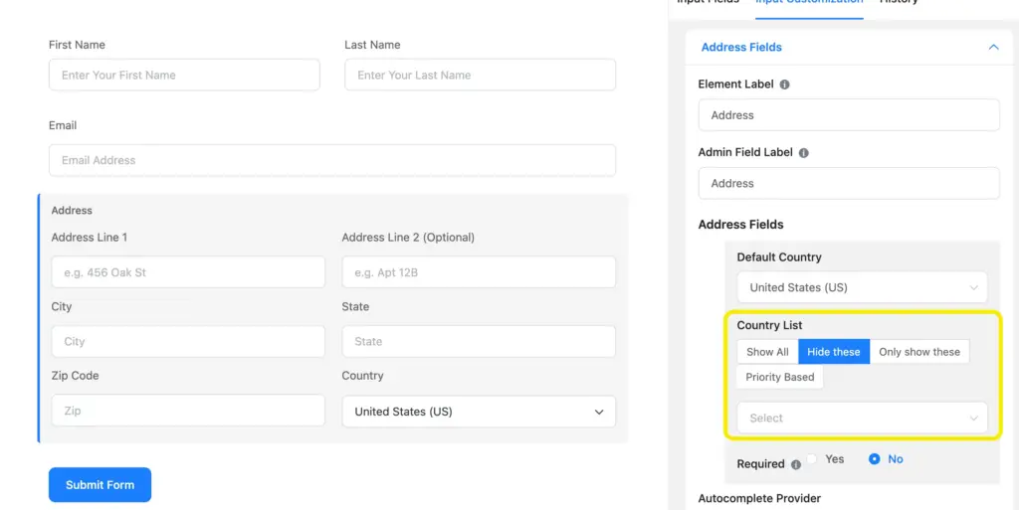Viewport: 1019px width, 510px height.
Task: Open the Default Country dropdown
Action: point(862,287)
